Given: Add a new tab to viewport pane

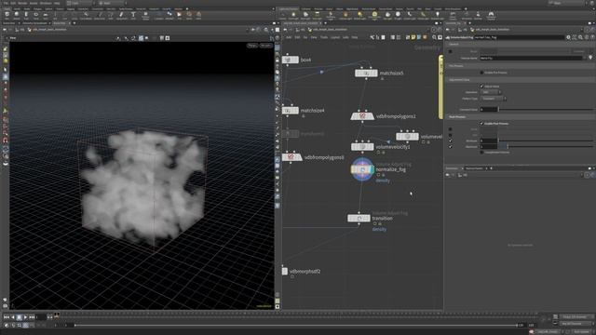Looking at the screenshot, I should tap(74, 23).
